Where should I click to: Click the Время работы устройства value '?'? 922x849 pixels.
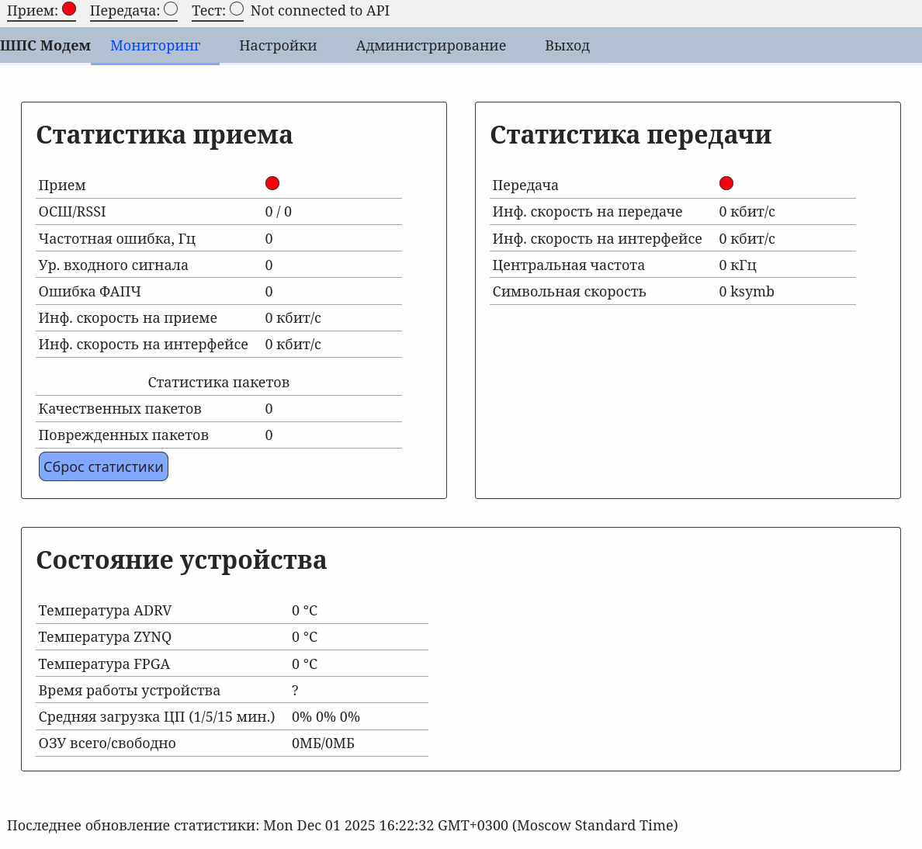click(x=295, y=691)
